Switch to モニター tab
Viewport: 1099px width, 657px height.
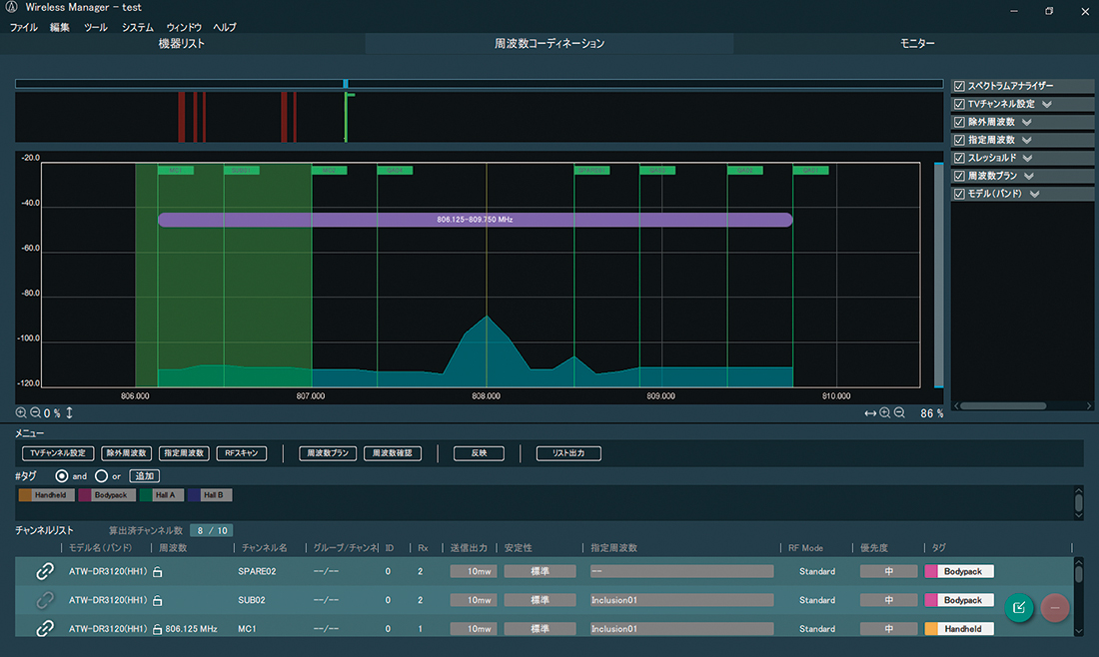coord(917,43)
